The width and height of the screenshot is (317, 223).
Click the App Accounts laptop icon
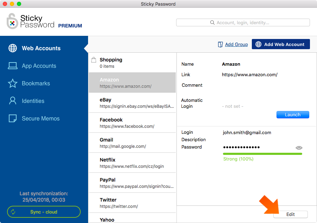[13, 66]
